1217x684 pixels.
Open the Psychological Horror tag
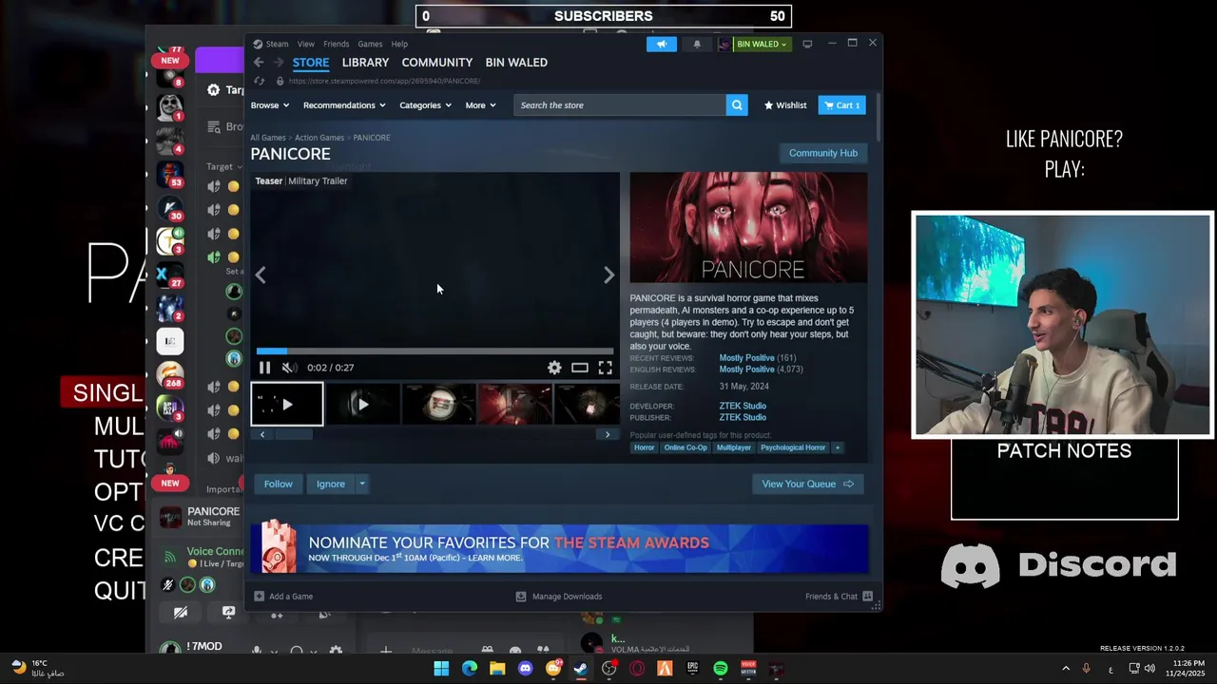pos(793,447)
